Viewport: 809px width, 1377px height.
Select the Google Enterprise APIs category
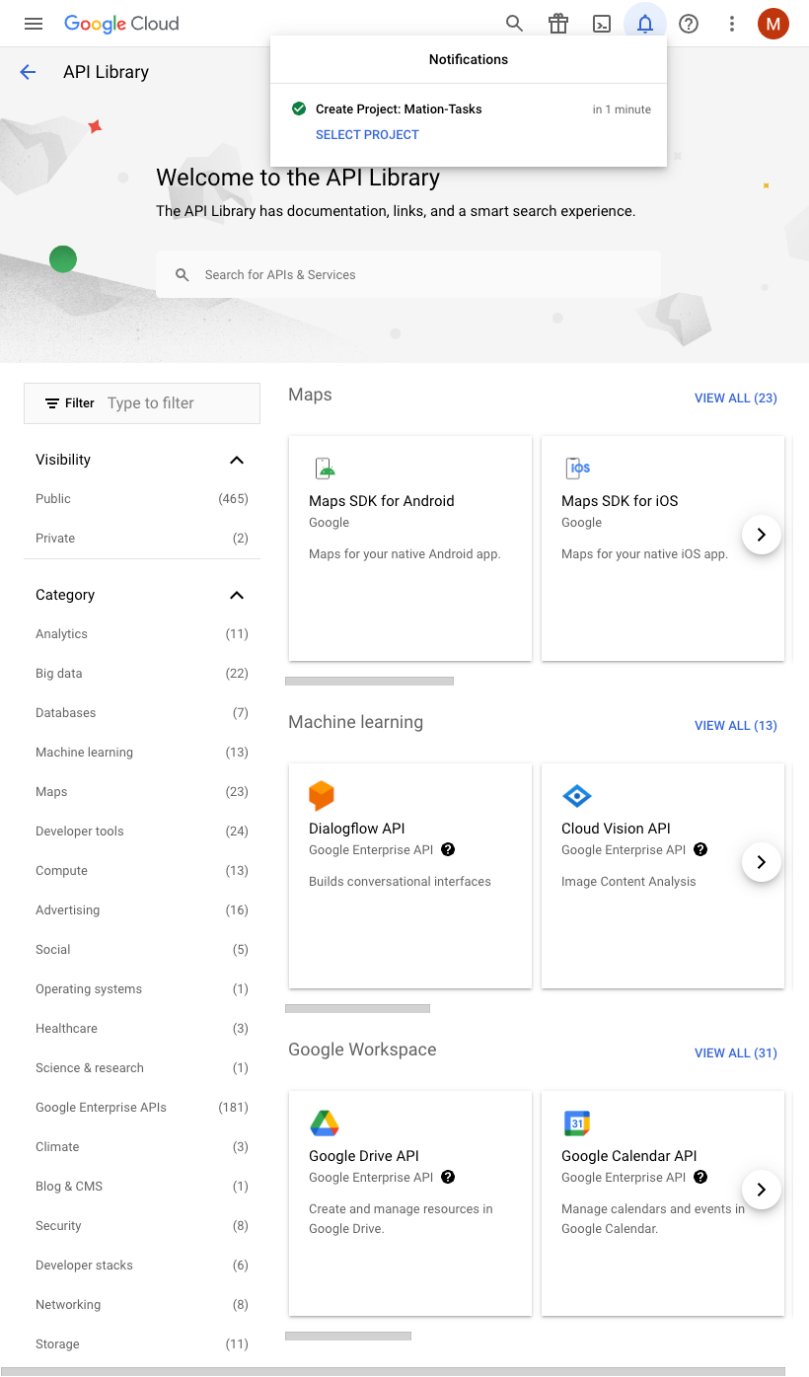(142, 1108)
